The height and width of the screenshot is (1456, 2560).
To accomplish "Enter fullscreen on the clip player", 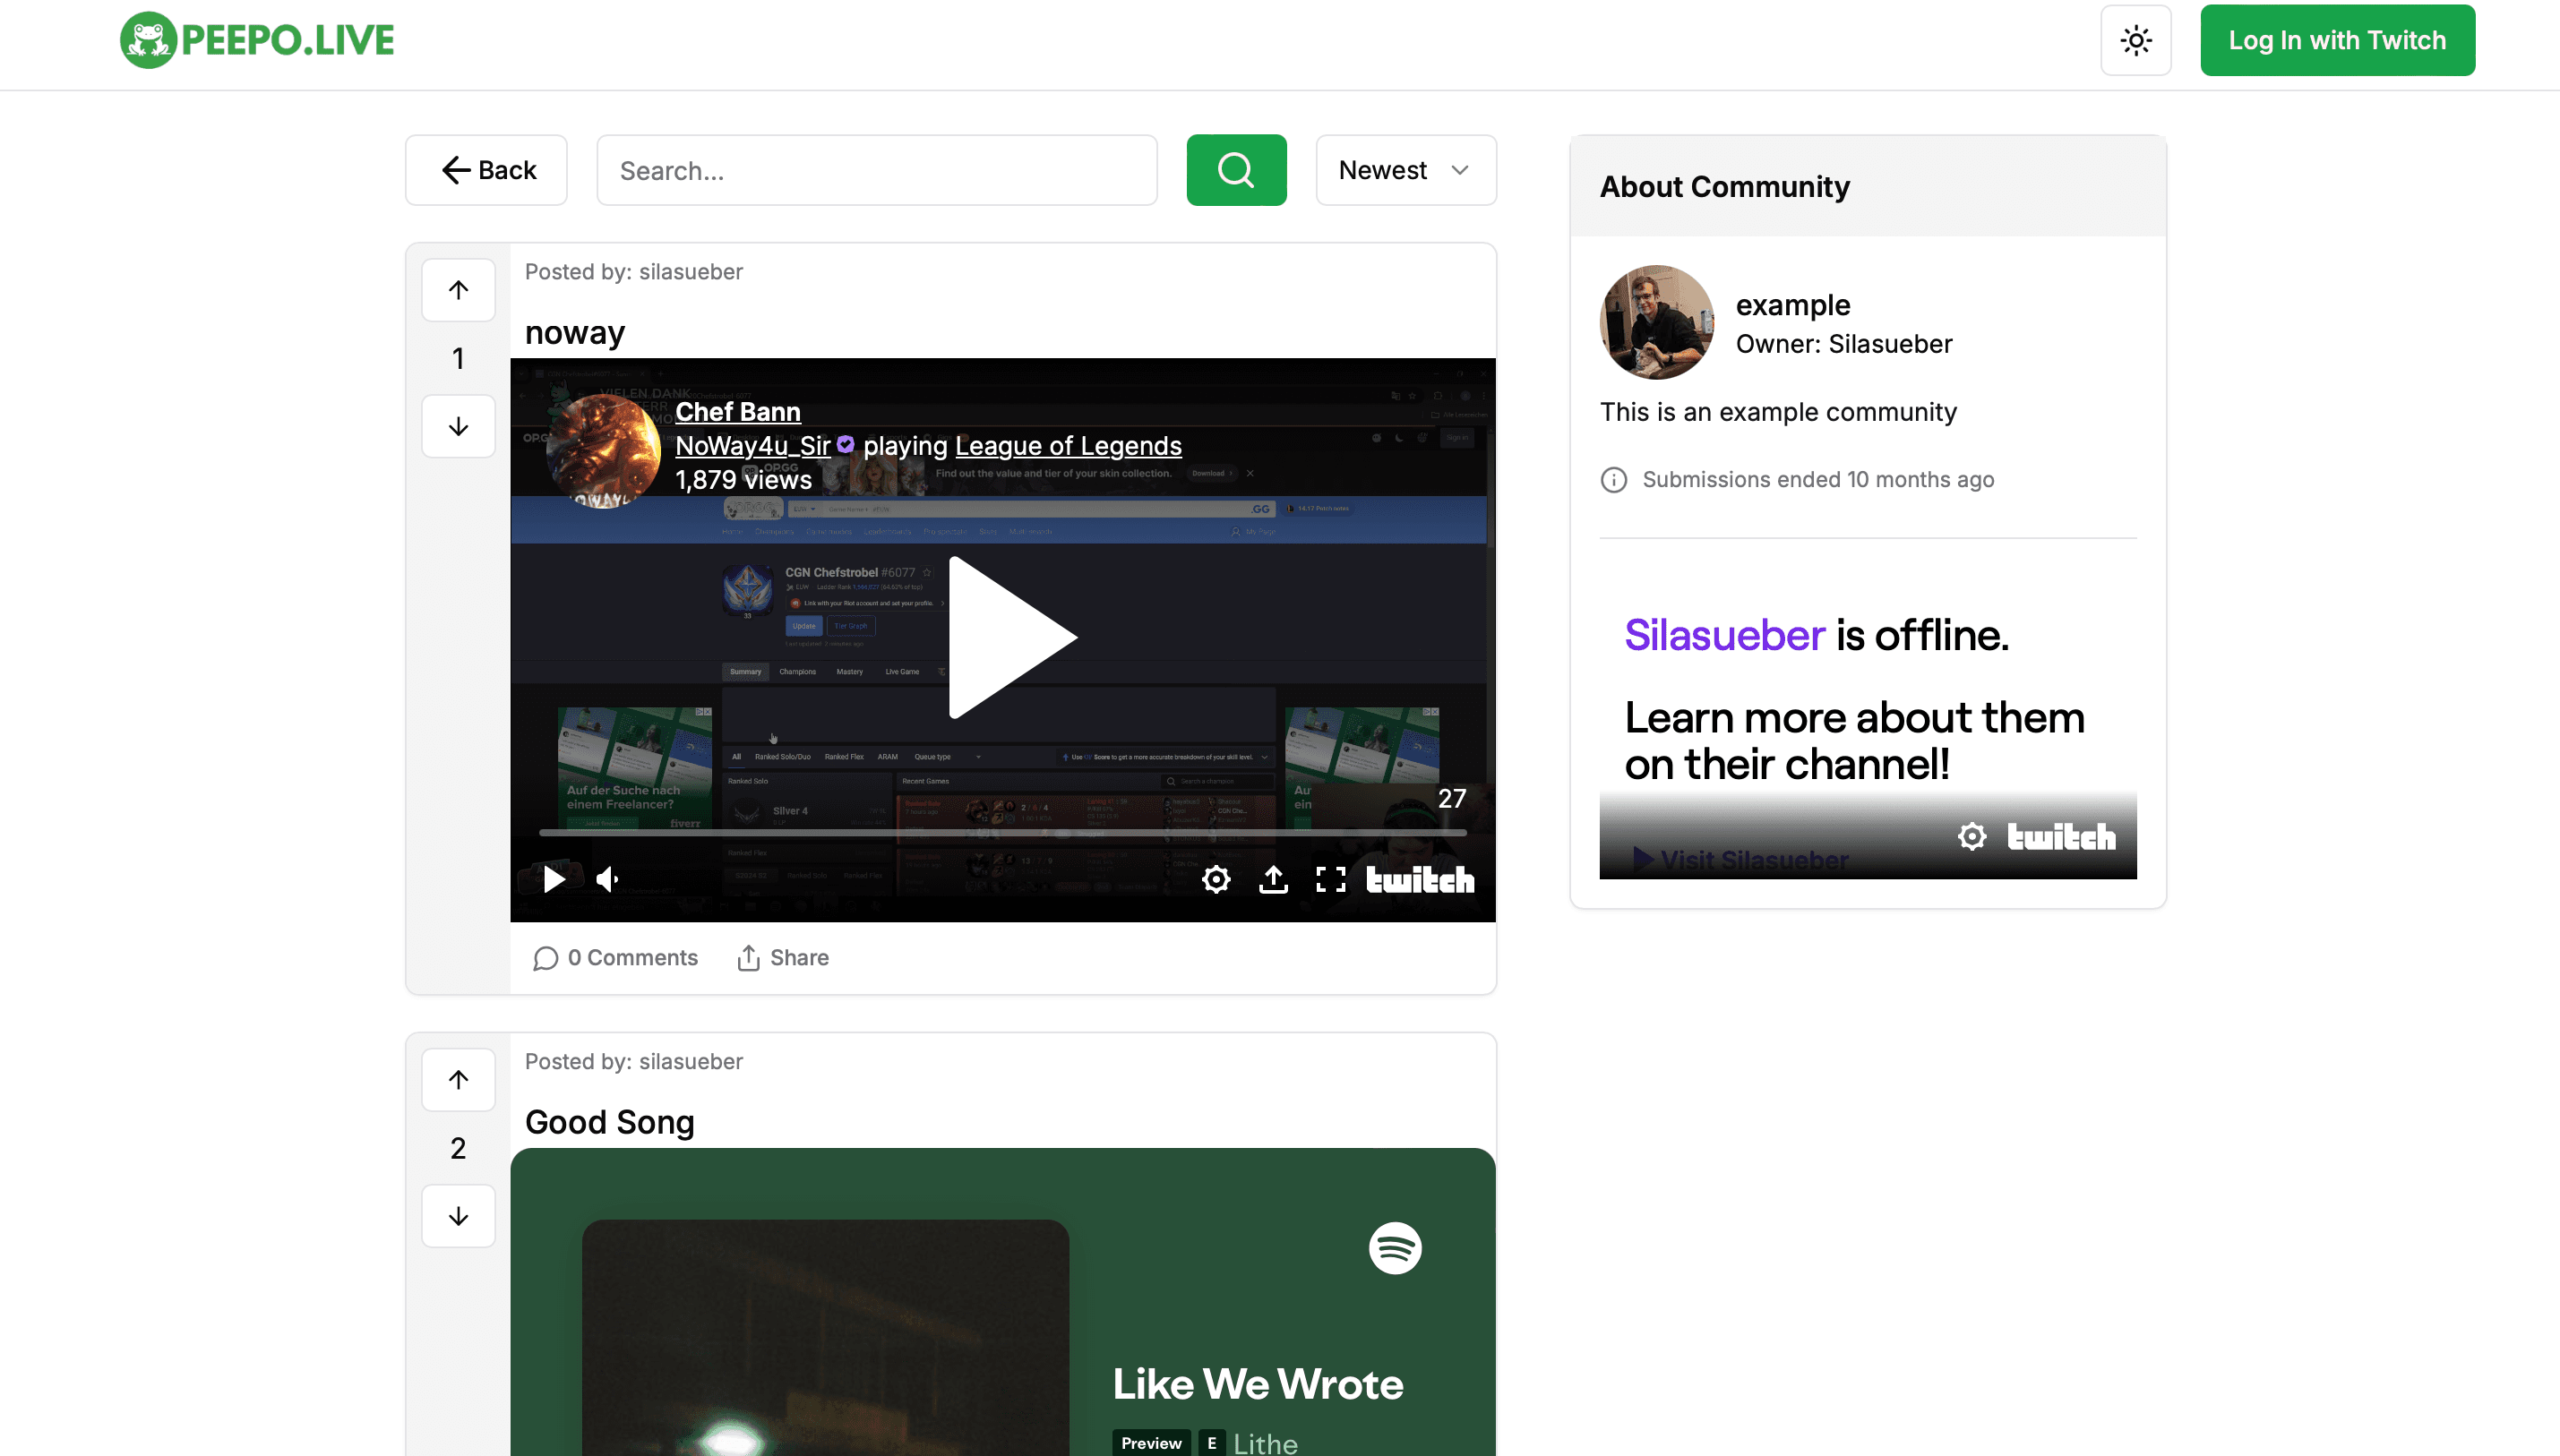I will [1330, 879].
